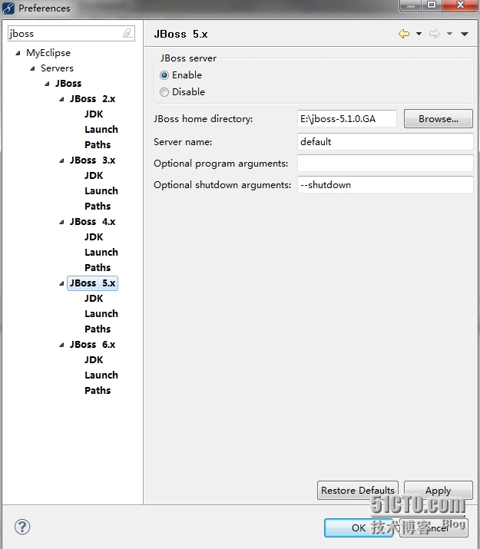This screenshot has height=549, width=480.
Task: Click the forward navigation arrow icon
Action: (x=435, y=34)
